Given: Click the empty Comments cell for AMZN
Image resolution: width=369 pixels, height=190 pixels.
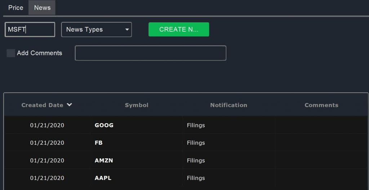Looking at the screenshot, I should (x=321, y=161).
